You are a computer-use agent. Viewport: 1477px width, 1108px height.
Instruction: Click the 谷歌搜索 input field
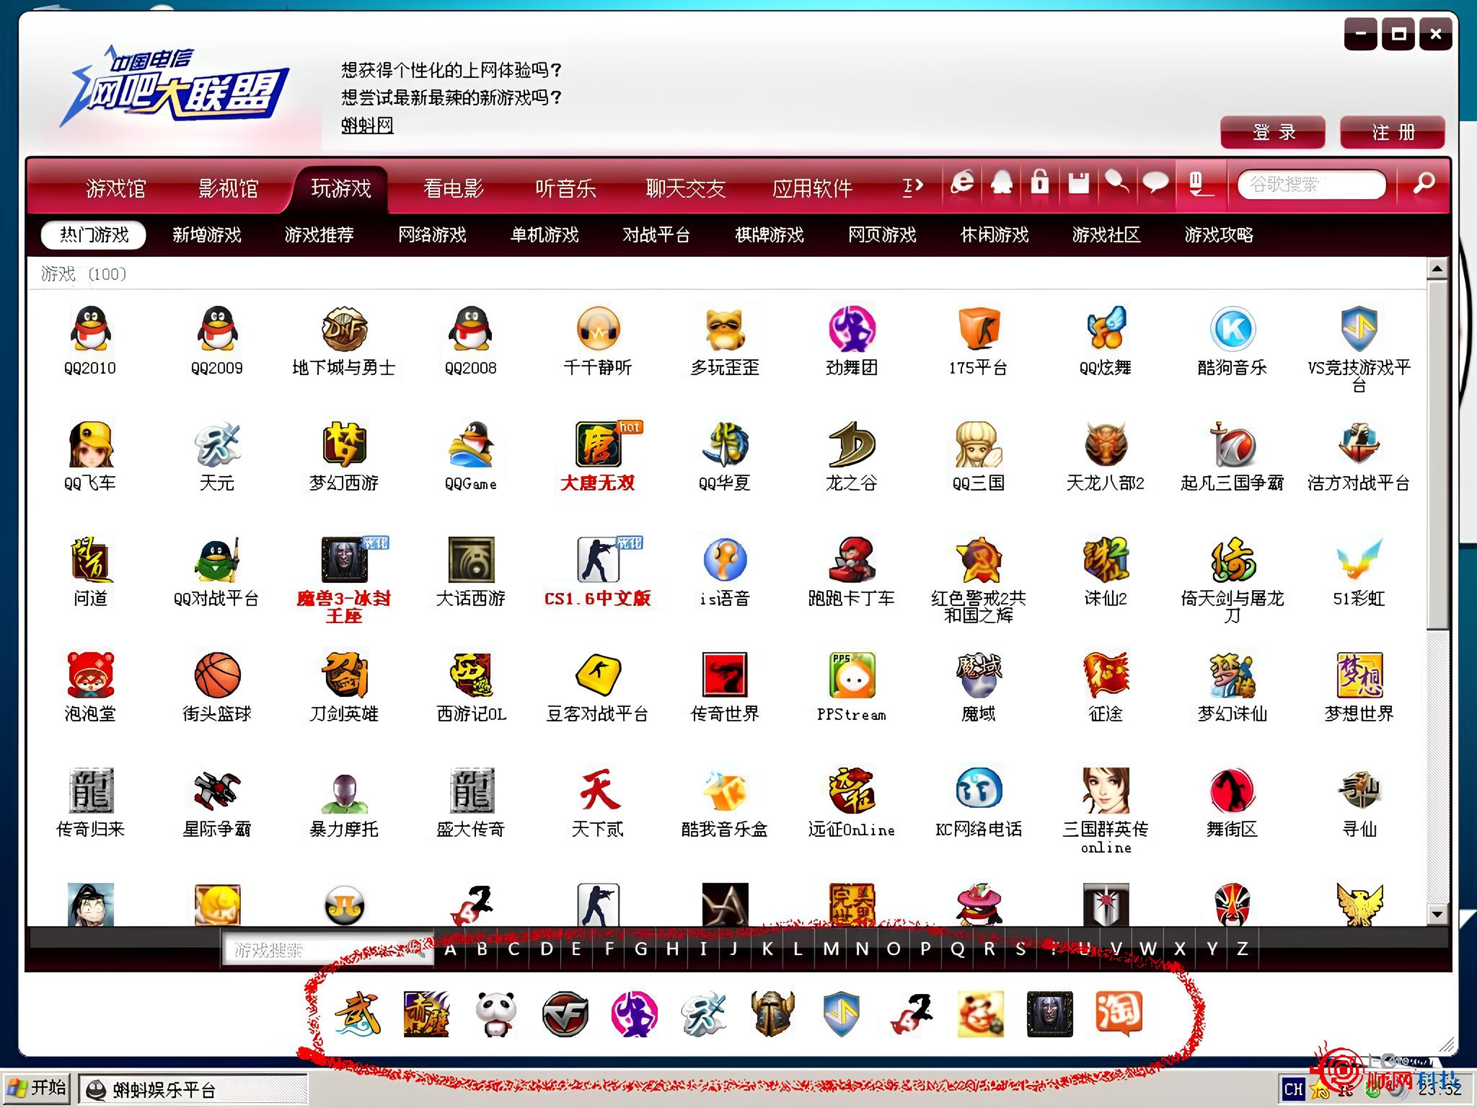(x=1312, y=184)
